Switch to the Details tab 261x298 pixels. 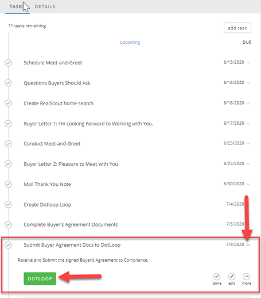pos(45,6)
